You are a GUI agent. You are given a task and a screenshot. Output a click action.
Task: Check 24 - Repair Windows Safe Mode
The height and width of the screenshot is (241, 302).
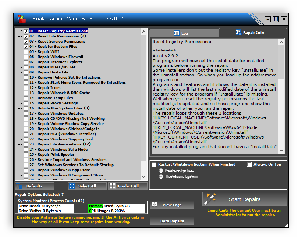[26, 150]
